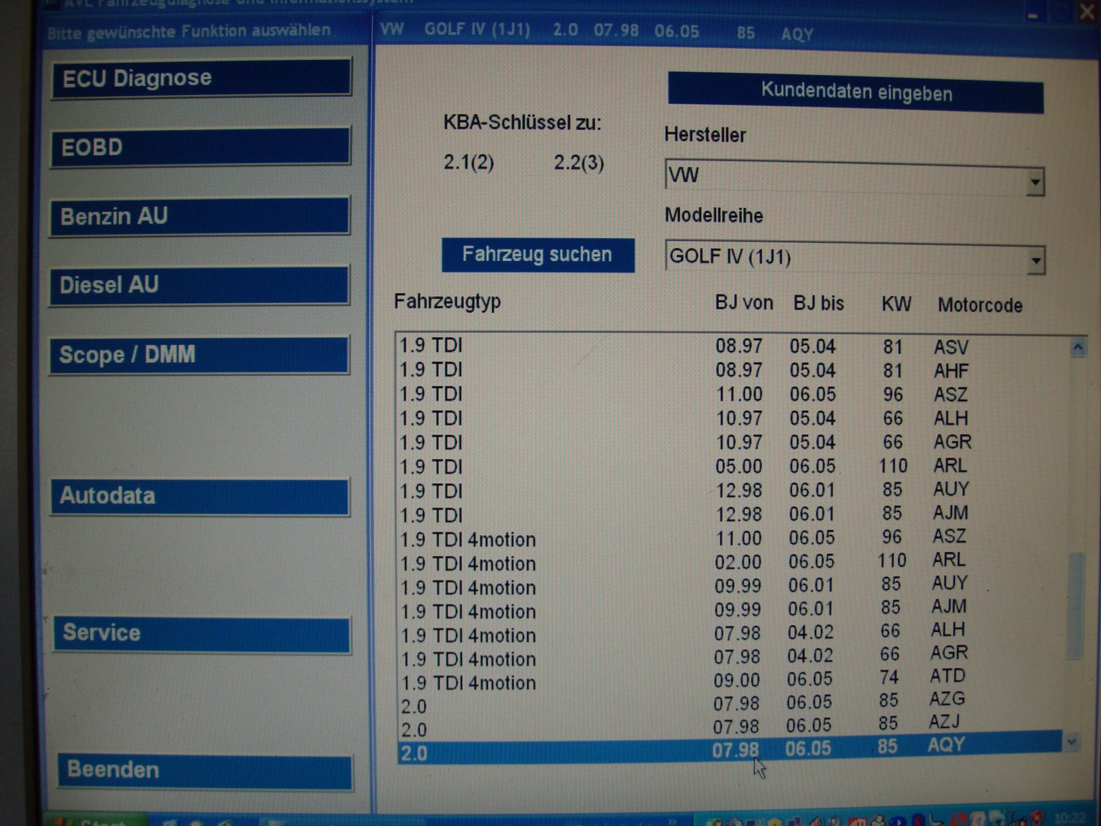Select 1.9 TDI AJM row from 12.98
The image size is (1101, 826).
point(733,514)
